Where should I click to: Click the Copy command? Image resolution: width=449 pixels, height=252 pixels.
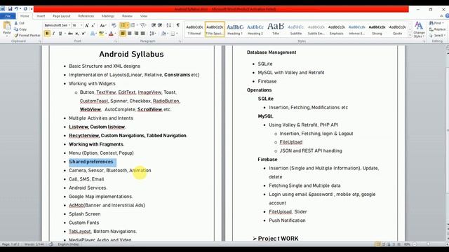tap(20, 29)
